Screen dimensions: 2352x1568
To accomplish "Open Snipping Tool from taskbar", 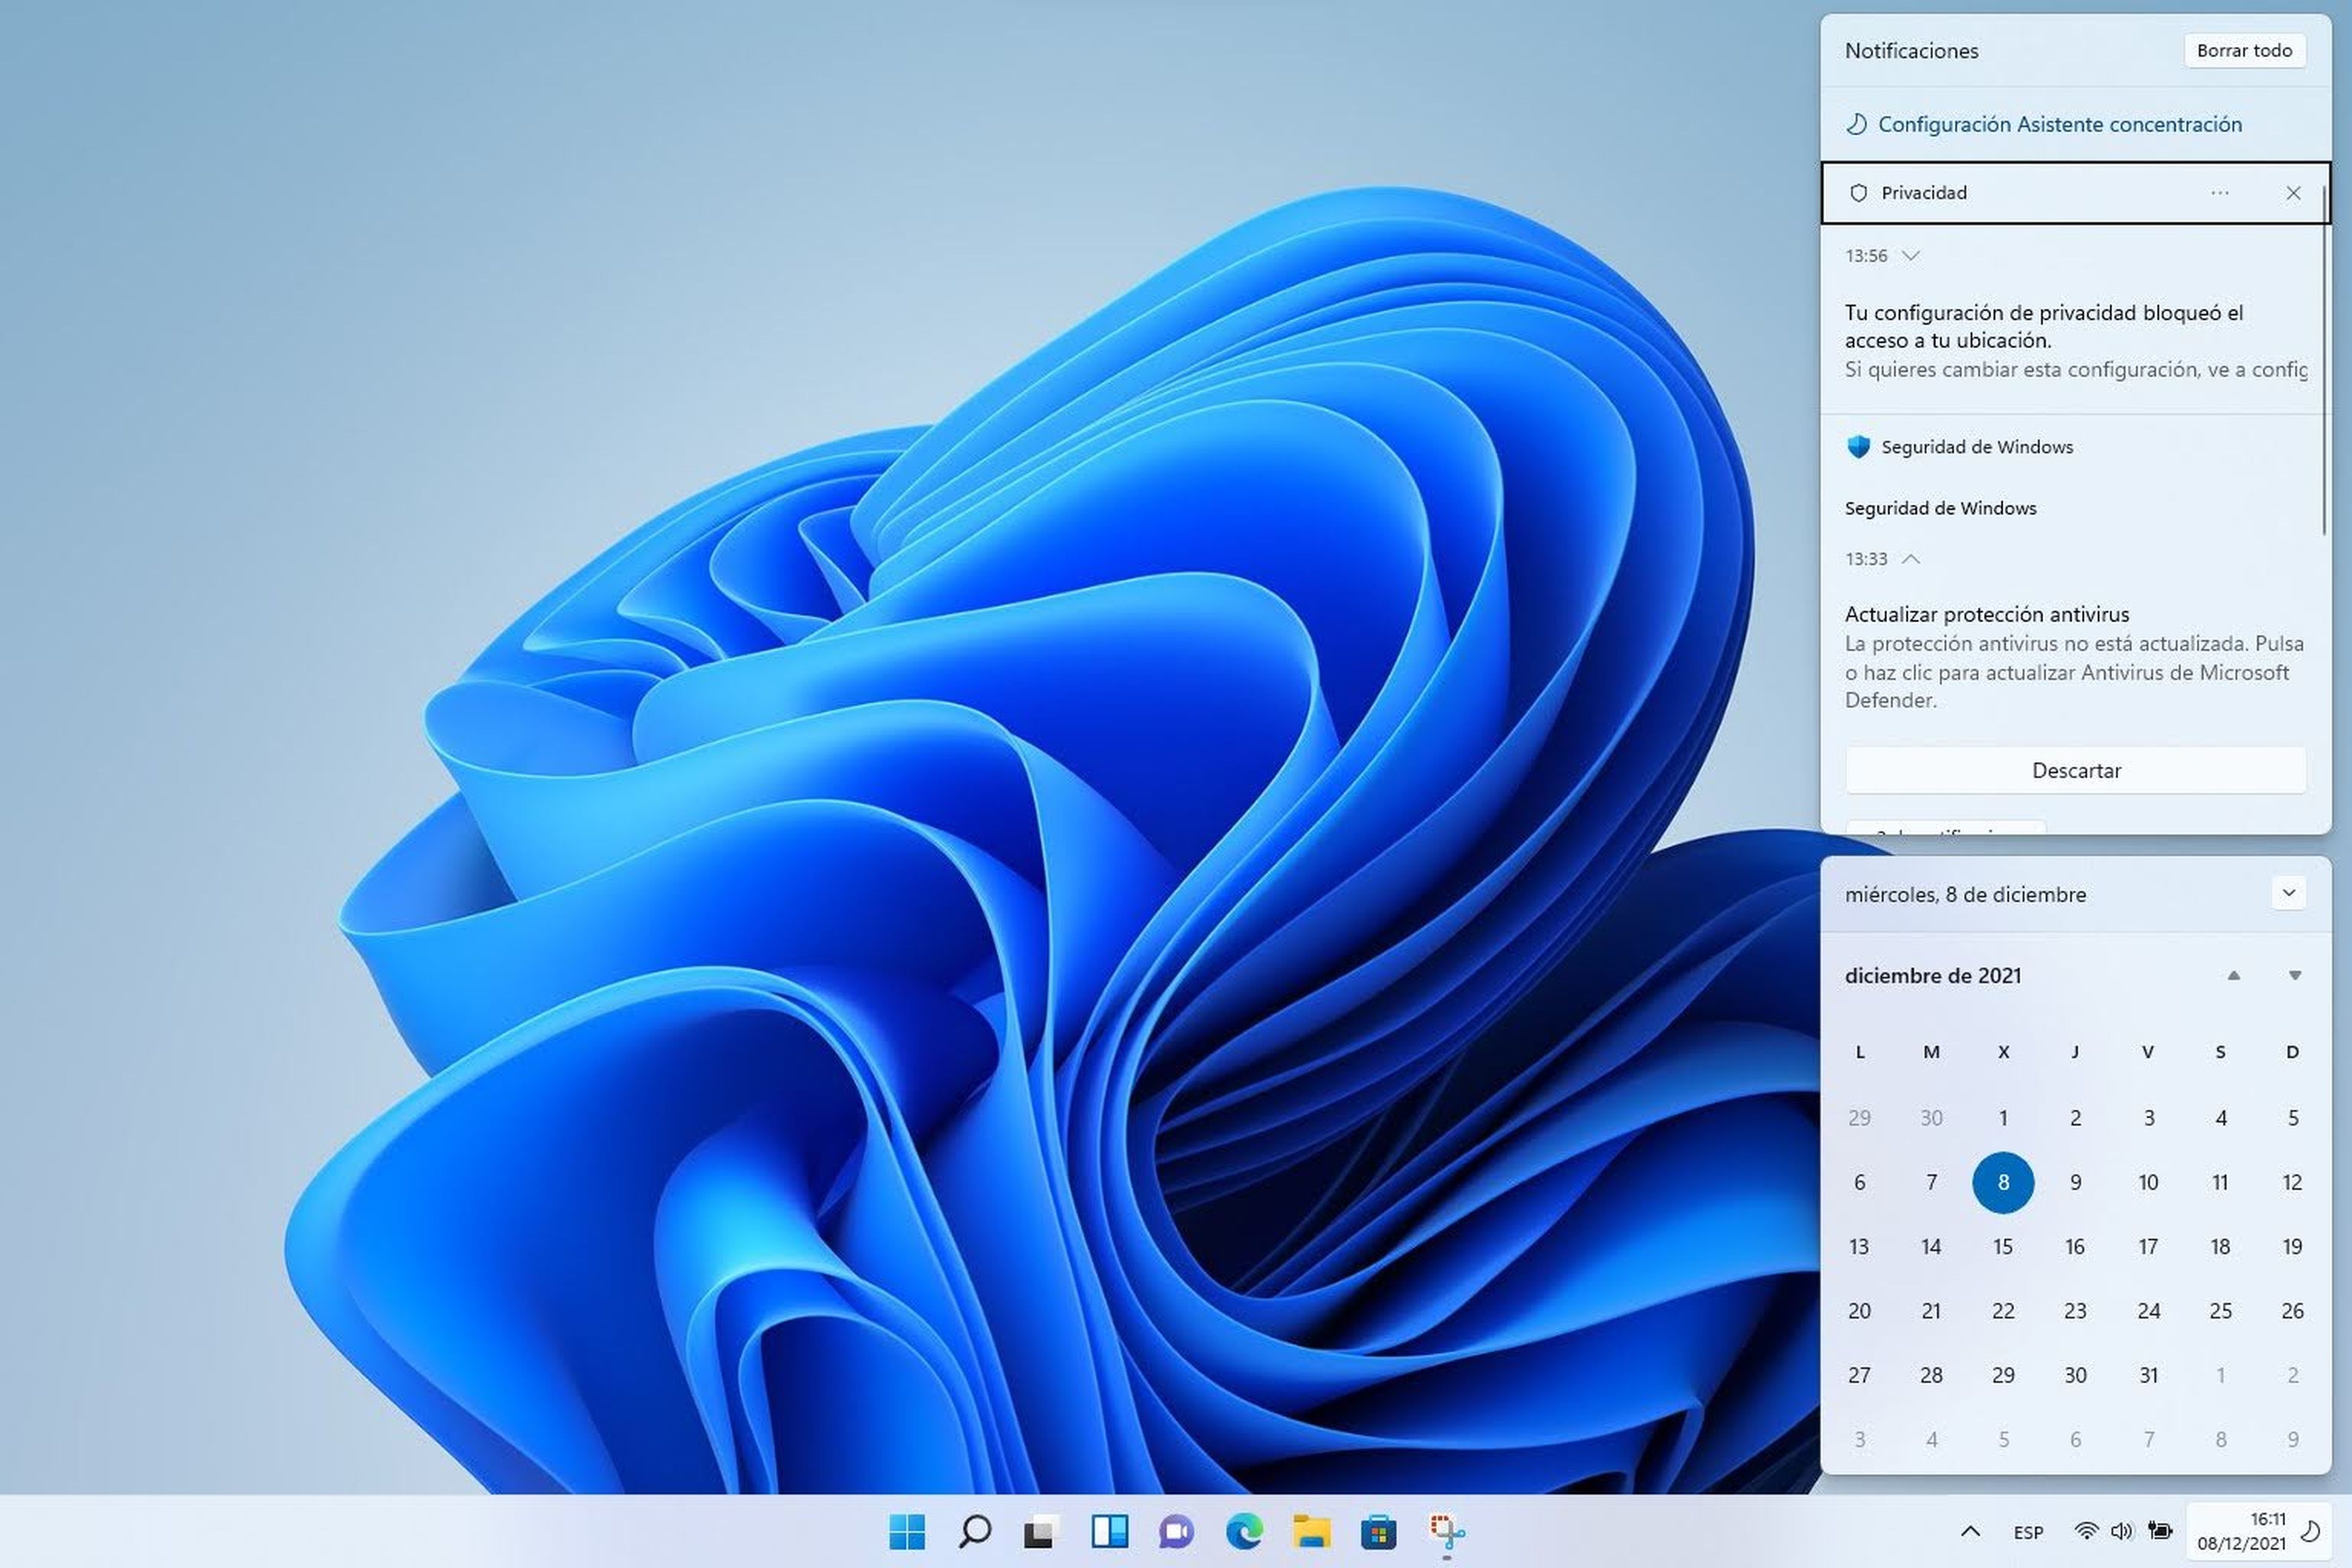I will [1446, 1531].
